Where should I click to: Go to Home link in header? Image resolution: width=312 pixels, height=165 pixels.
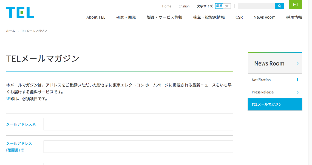166,6
